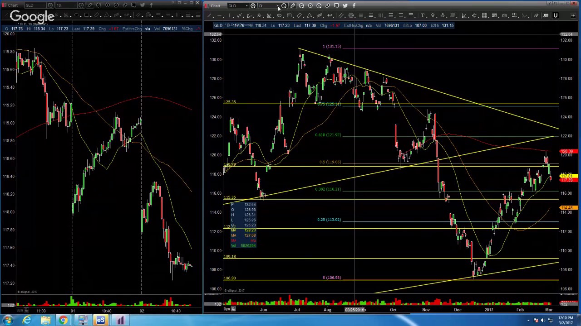Click the clock time template icon
581x326 pixels.
(x=284, y=6)
